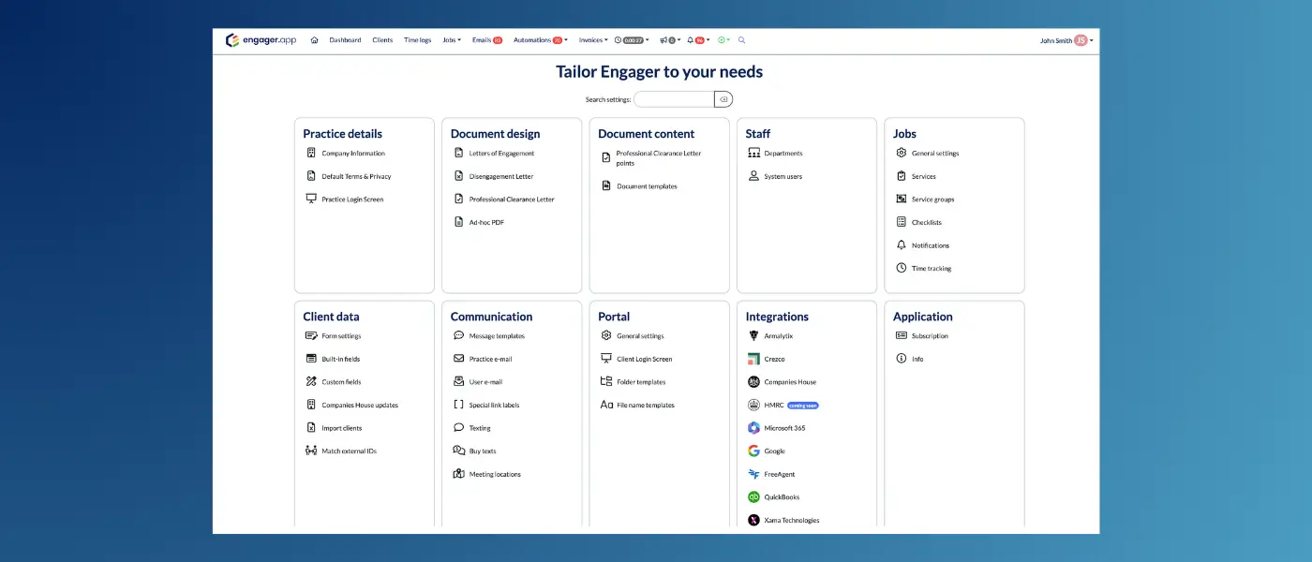Click the Notifications bell icon in Jobs card

(x=902, y=244)
